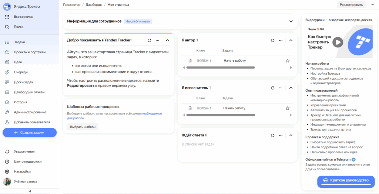The image size is (379, 194).
Task: Collapse the 'Я автор' widget
Action: (291, 40)
